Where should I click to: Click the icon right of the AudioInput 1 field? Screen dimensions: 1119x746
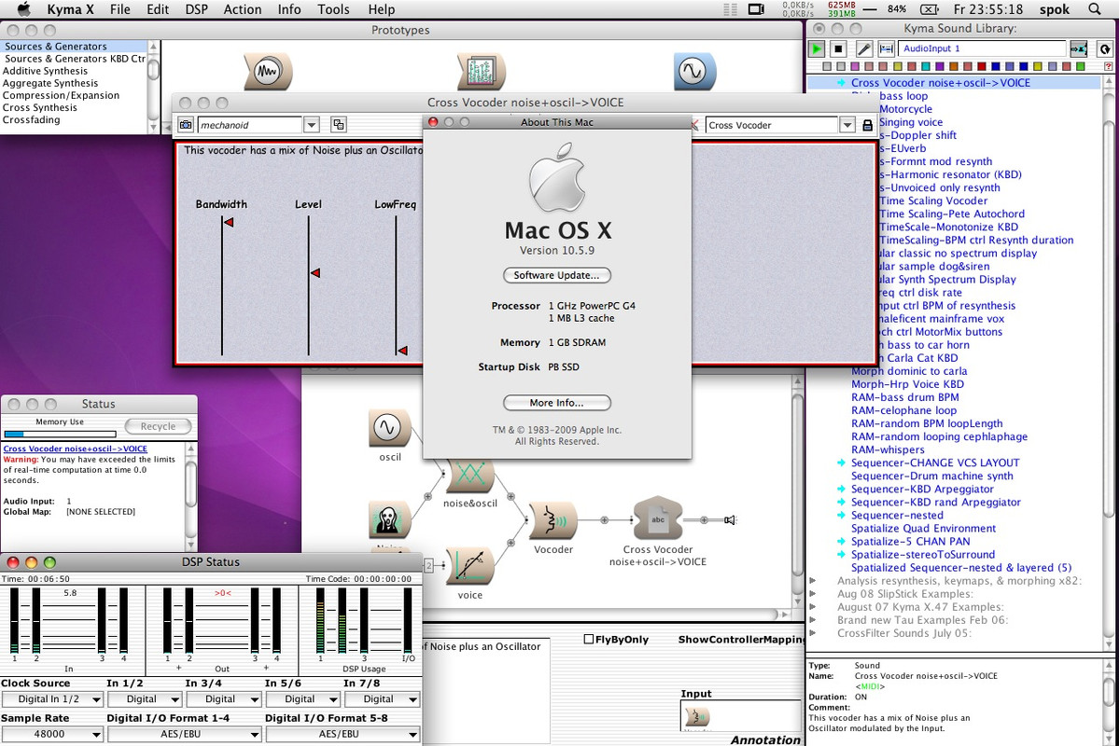(x=1078, y=48)
